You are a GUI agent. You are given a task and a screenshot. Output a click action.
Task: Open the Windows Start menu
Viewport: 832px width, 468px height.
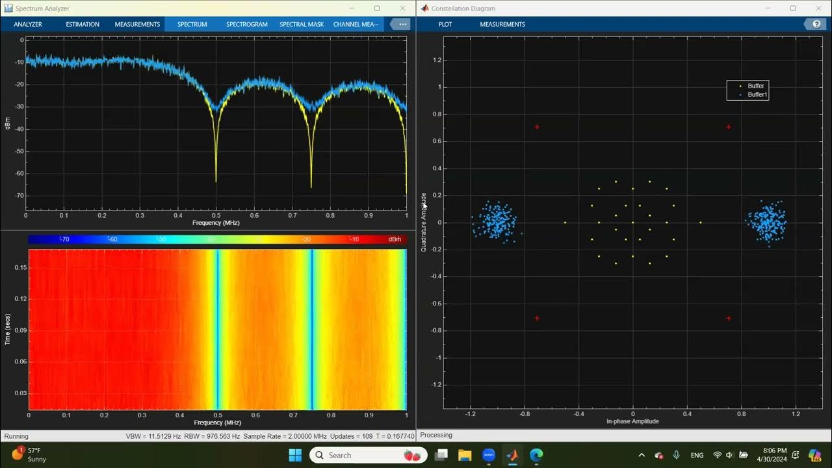pos(295,455)
